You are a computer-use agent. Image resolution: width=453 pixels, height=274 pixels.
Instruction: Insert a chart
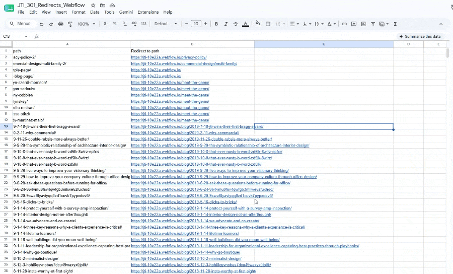(363, 24)
